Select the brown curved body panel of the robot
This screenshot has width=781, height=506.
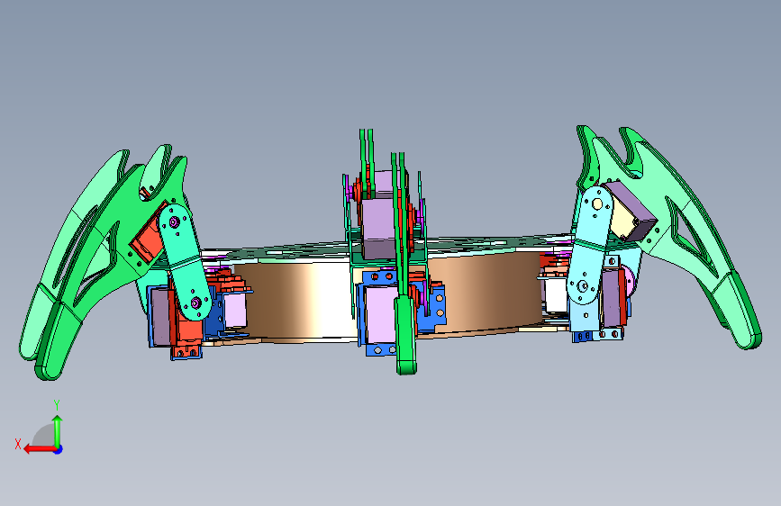click(294, 302)
